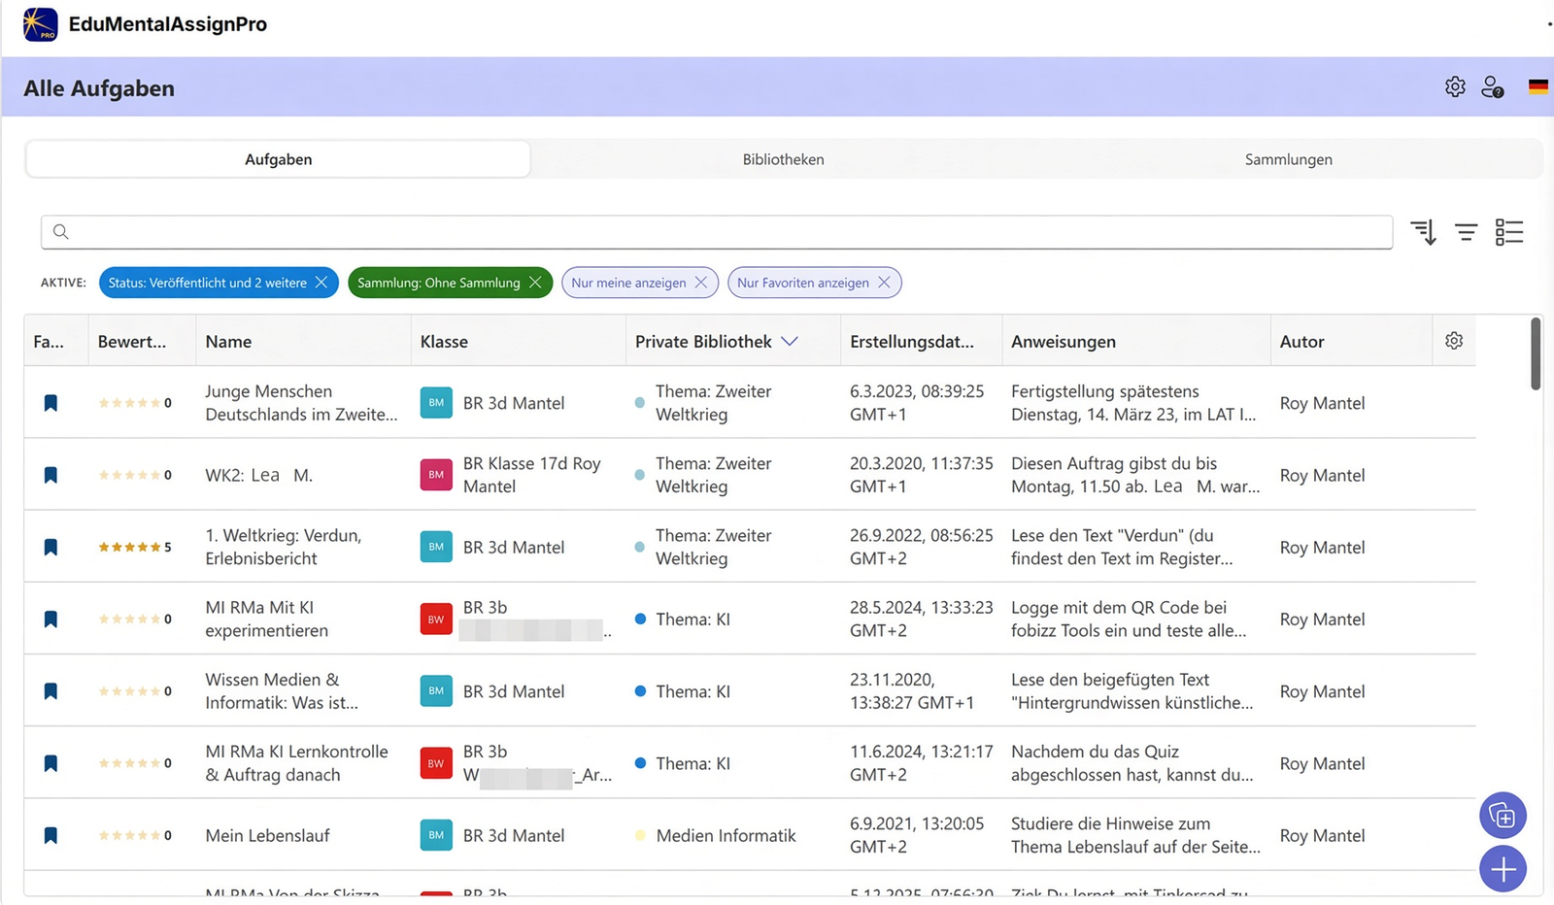Screen dimensions: 1554x905
Task: Click star rating of 1. Weltkrieg: Verdun
Action: tap(134, 547)
